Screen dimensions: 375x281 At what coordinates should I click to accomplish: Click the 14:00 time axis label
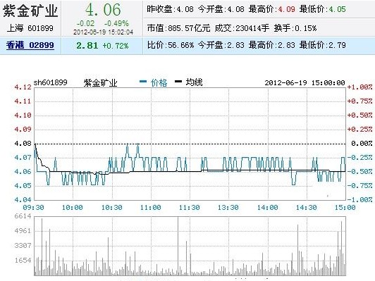click(268, 207)
